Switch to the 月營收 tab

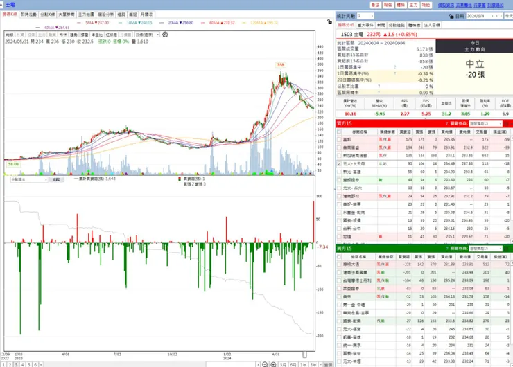pos(146,15)
